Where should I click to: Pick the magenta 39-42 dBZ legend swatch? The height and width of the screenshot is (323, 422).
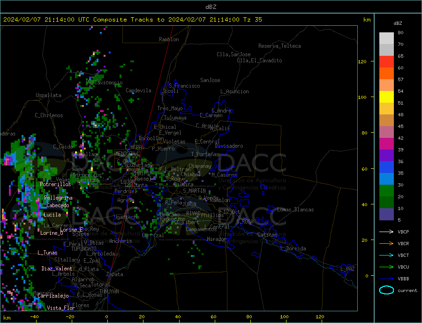tap(386, 144)
